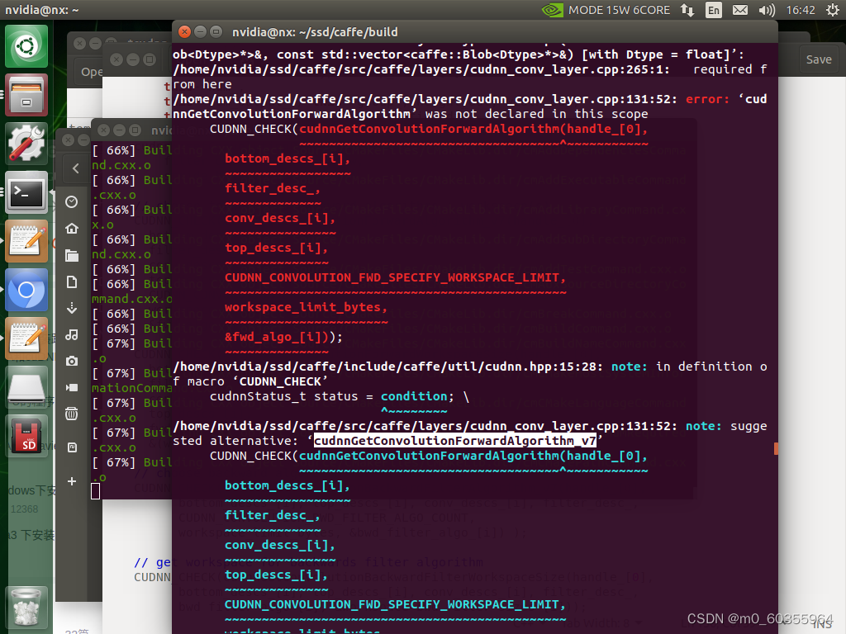Open Recent files in file manager sidebar

coord(72,202)
